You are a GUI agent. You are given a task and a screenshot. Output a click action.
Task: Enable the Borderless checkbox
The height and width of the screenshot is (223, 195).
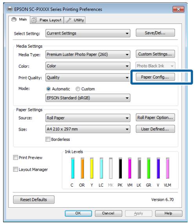tap(48, 139)
